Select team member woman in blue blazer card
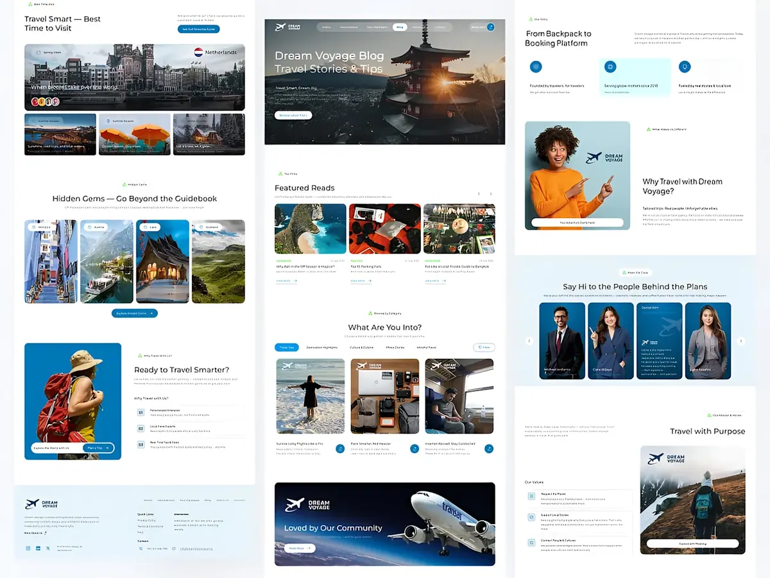The width and height of the screenshot is (770, 578). pos(611,341)
